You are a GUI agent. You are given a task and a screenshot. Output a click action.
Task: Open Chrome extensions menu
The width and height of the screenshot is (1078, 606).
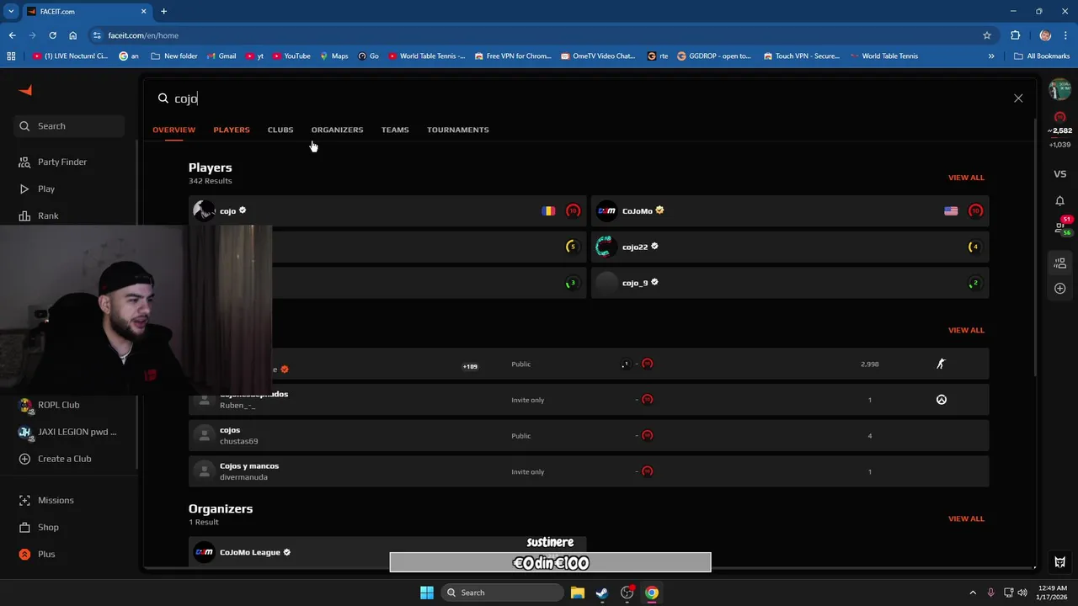pyautogui.click(x=1015, y=35)
